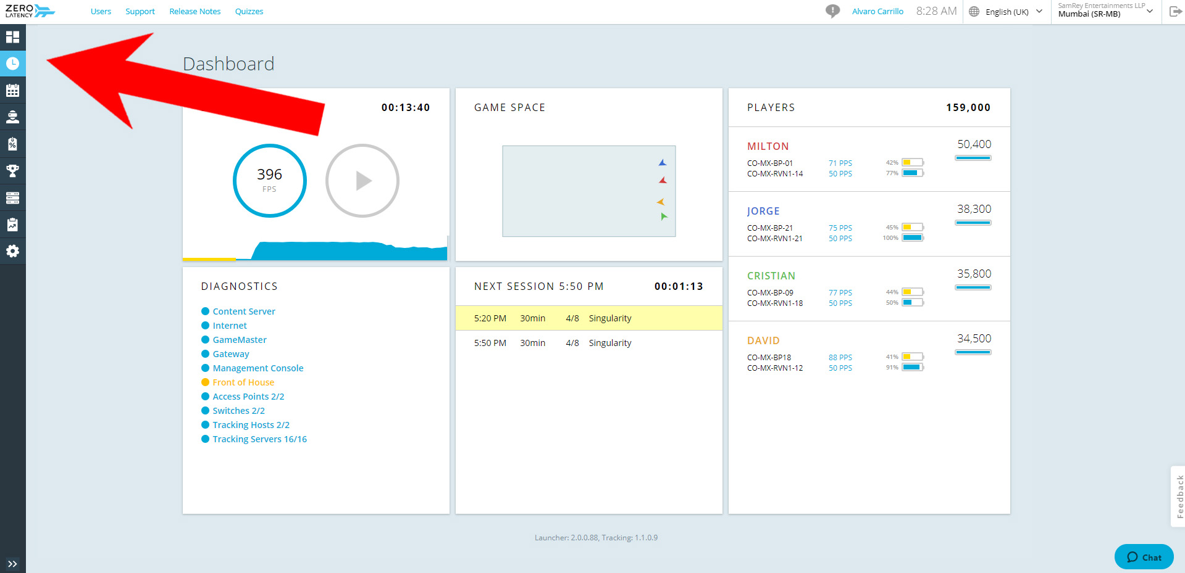Expand the sidebar with double chevron
This screenshot has height=573, width=1185.
(12, 564)
